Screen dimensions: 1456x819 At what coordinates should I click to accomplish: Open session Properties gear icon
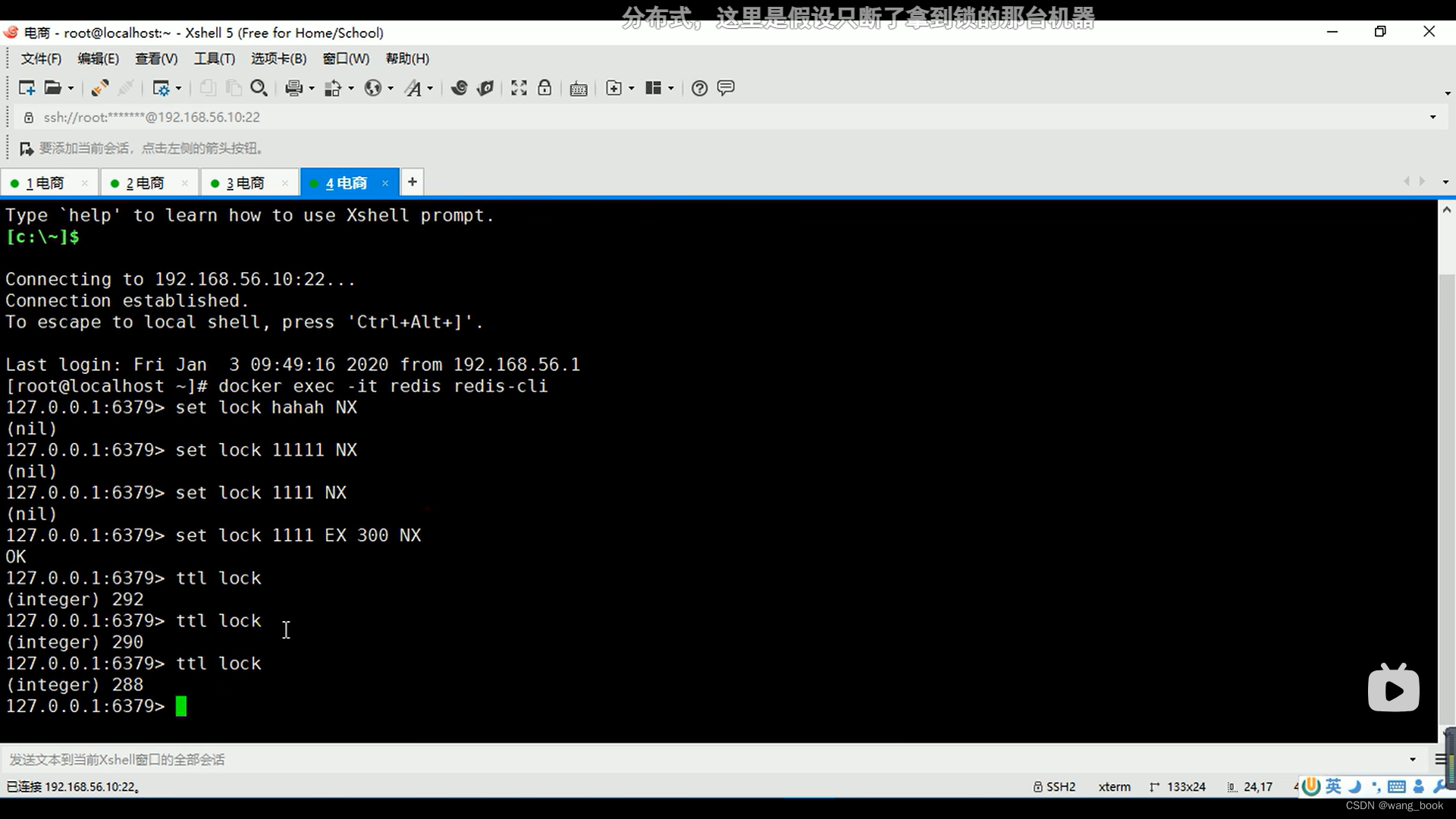pyautogui.click(x=161, y=88)
